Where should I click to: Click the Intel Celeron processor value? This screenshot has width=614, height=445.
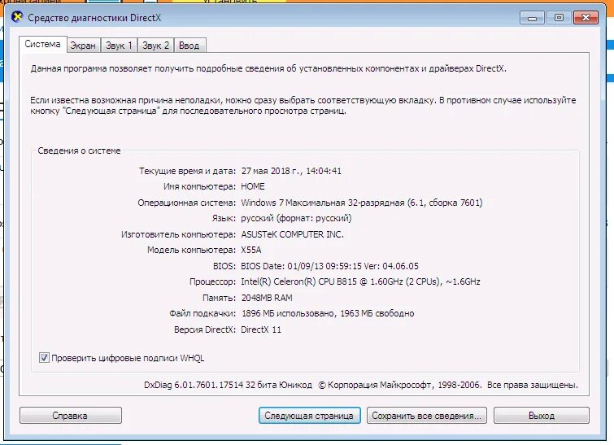tap(360, 281)
